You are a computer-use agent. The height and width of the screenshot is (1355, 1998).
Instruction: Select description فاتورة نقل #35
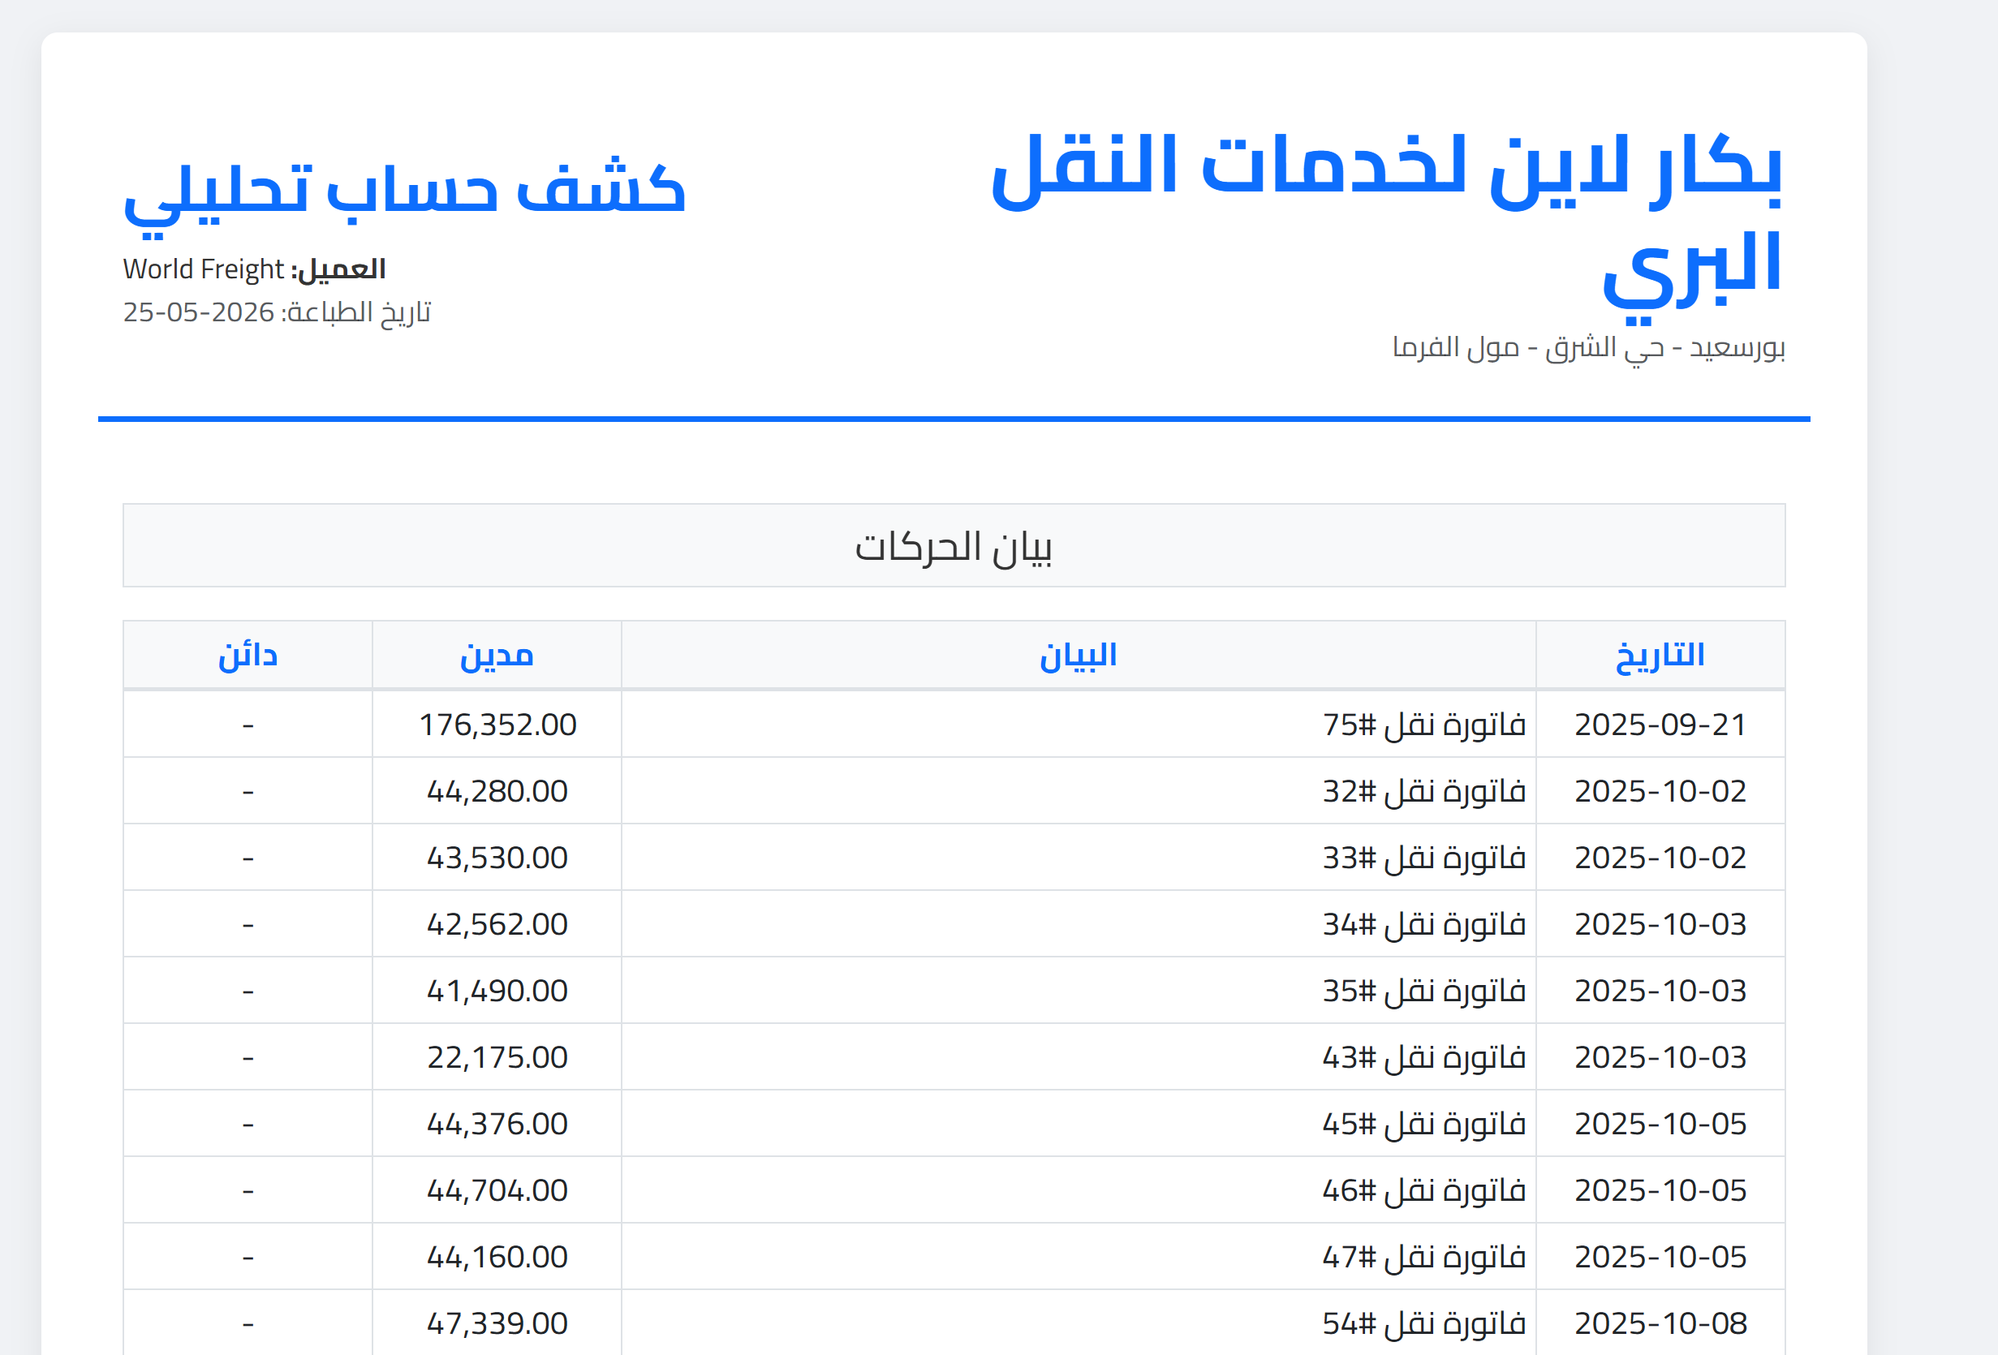[x=1423, y=991]
